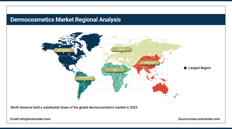The height and width of the screenshot is (129, 232).
Task: Click the Asia Pacific map label
Action: point(150,63)
